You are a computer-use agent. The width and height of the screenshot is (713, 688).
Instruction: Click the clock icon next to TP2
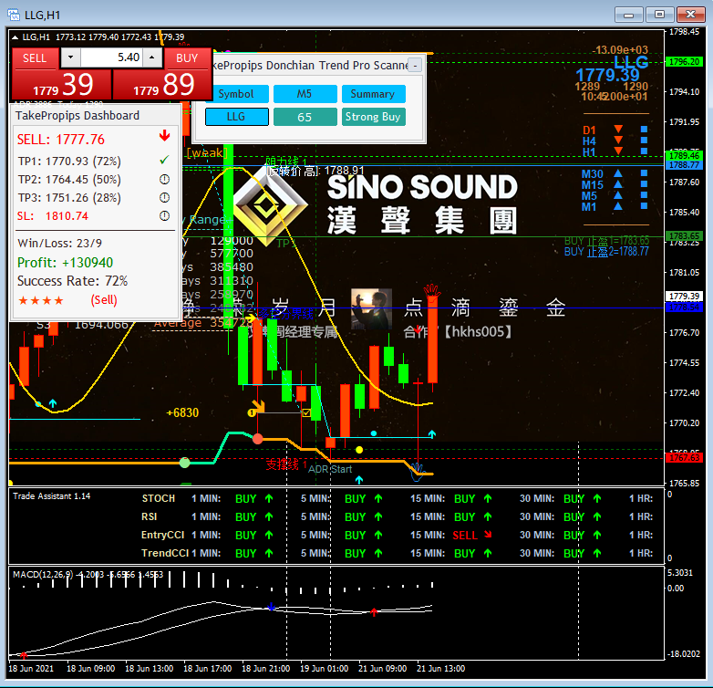165,179
